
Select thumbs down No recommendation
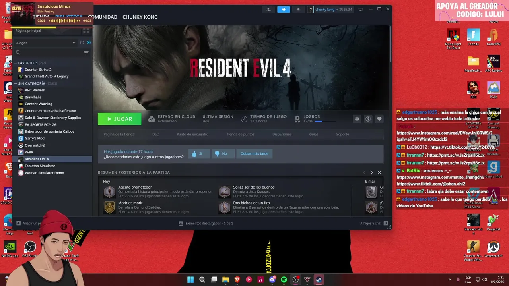pyautogui.click(x=223, y=154)
